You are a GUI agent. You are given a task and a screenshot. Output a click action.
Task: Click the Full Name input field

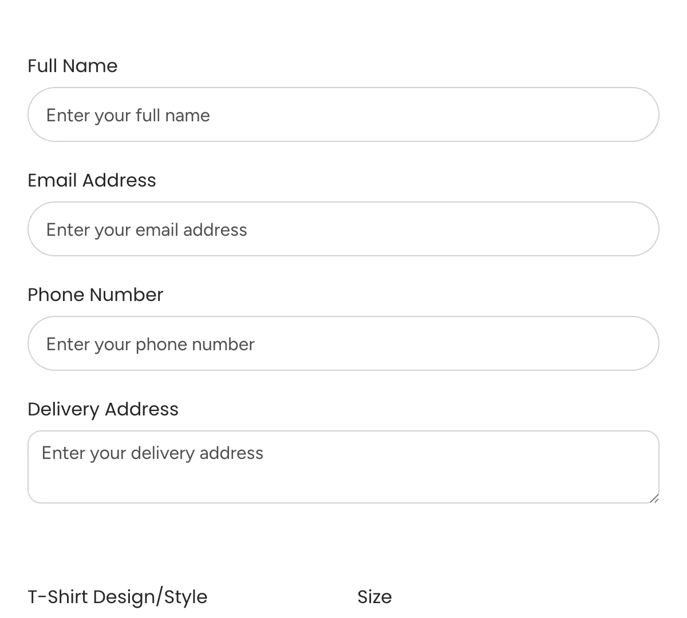pos(343,114)
